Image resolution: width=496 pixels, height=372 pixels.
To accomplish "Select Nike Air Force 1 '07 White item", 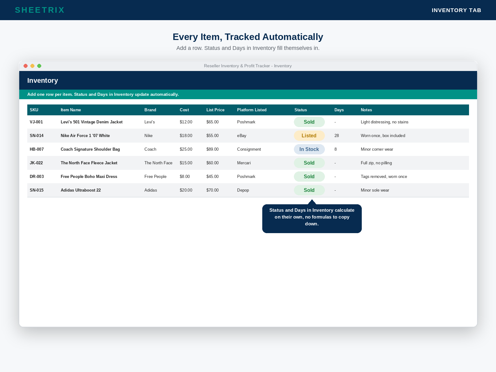I will pos(85,135).
